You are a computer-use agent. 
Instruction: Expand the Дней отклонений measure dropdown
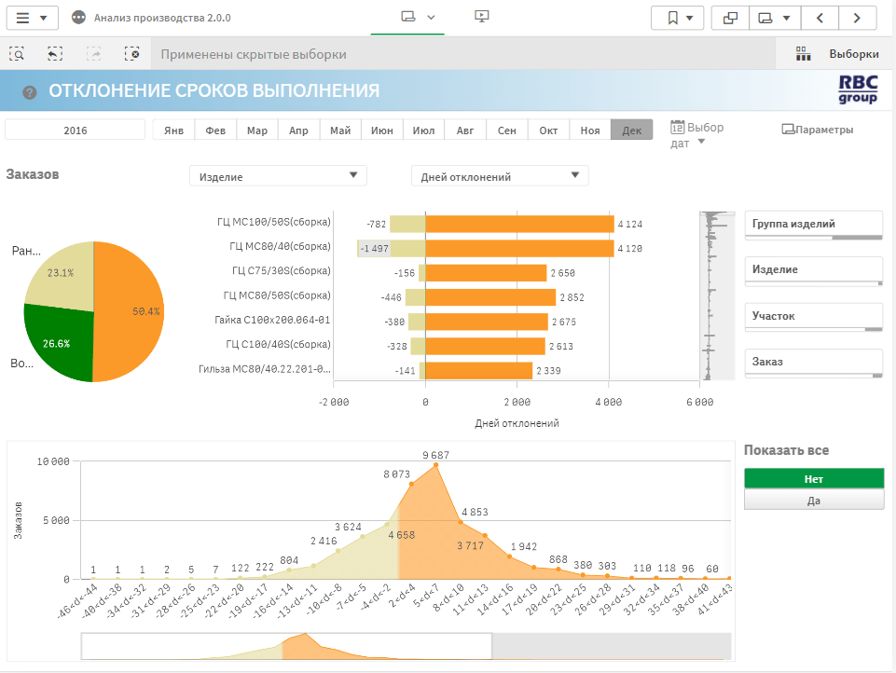pyautogui.click(x=500, y=176)
